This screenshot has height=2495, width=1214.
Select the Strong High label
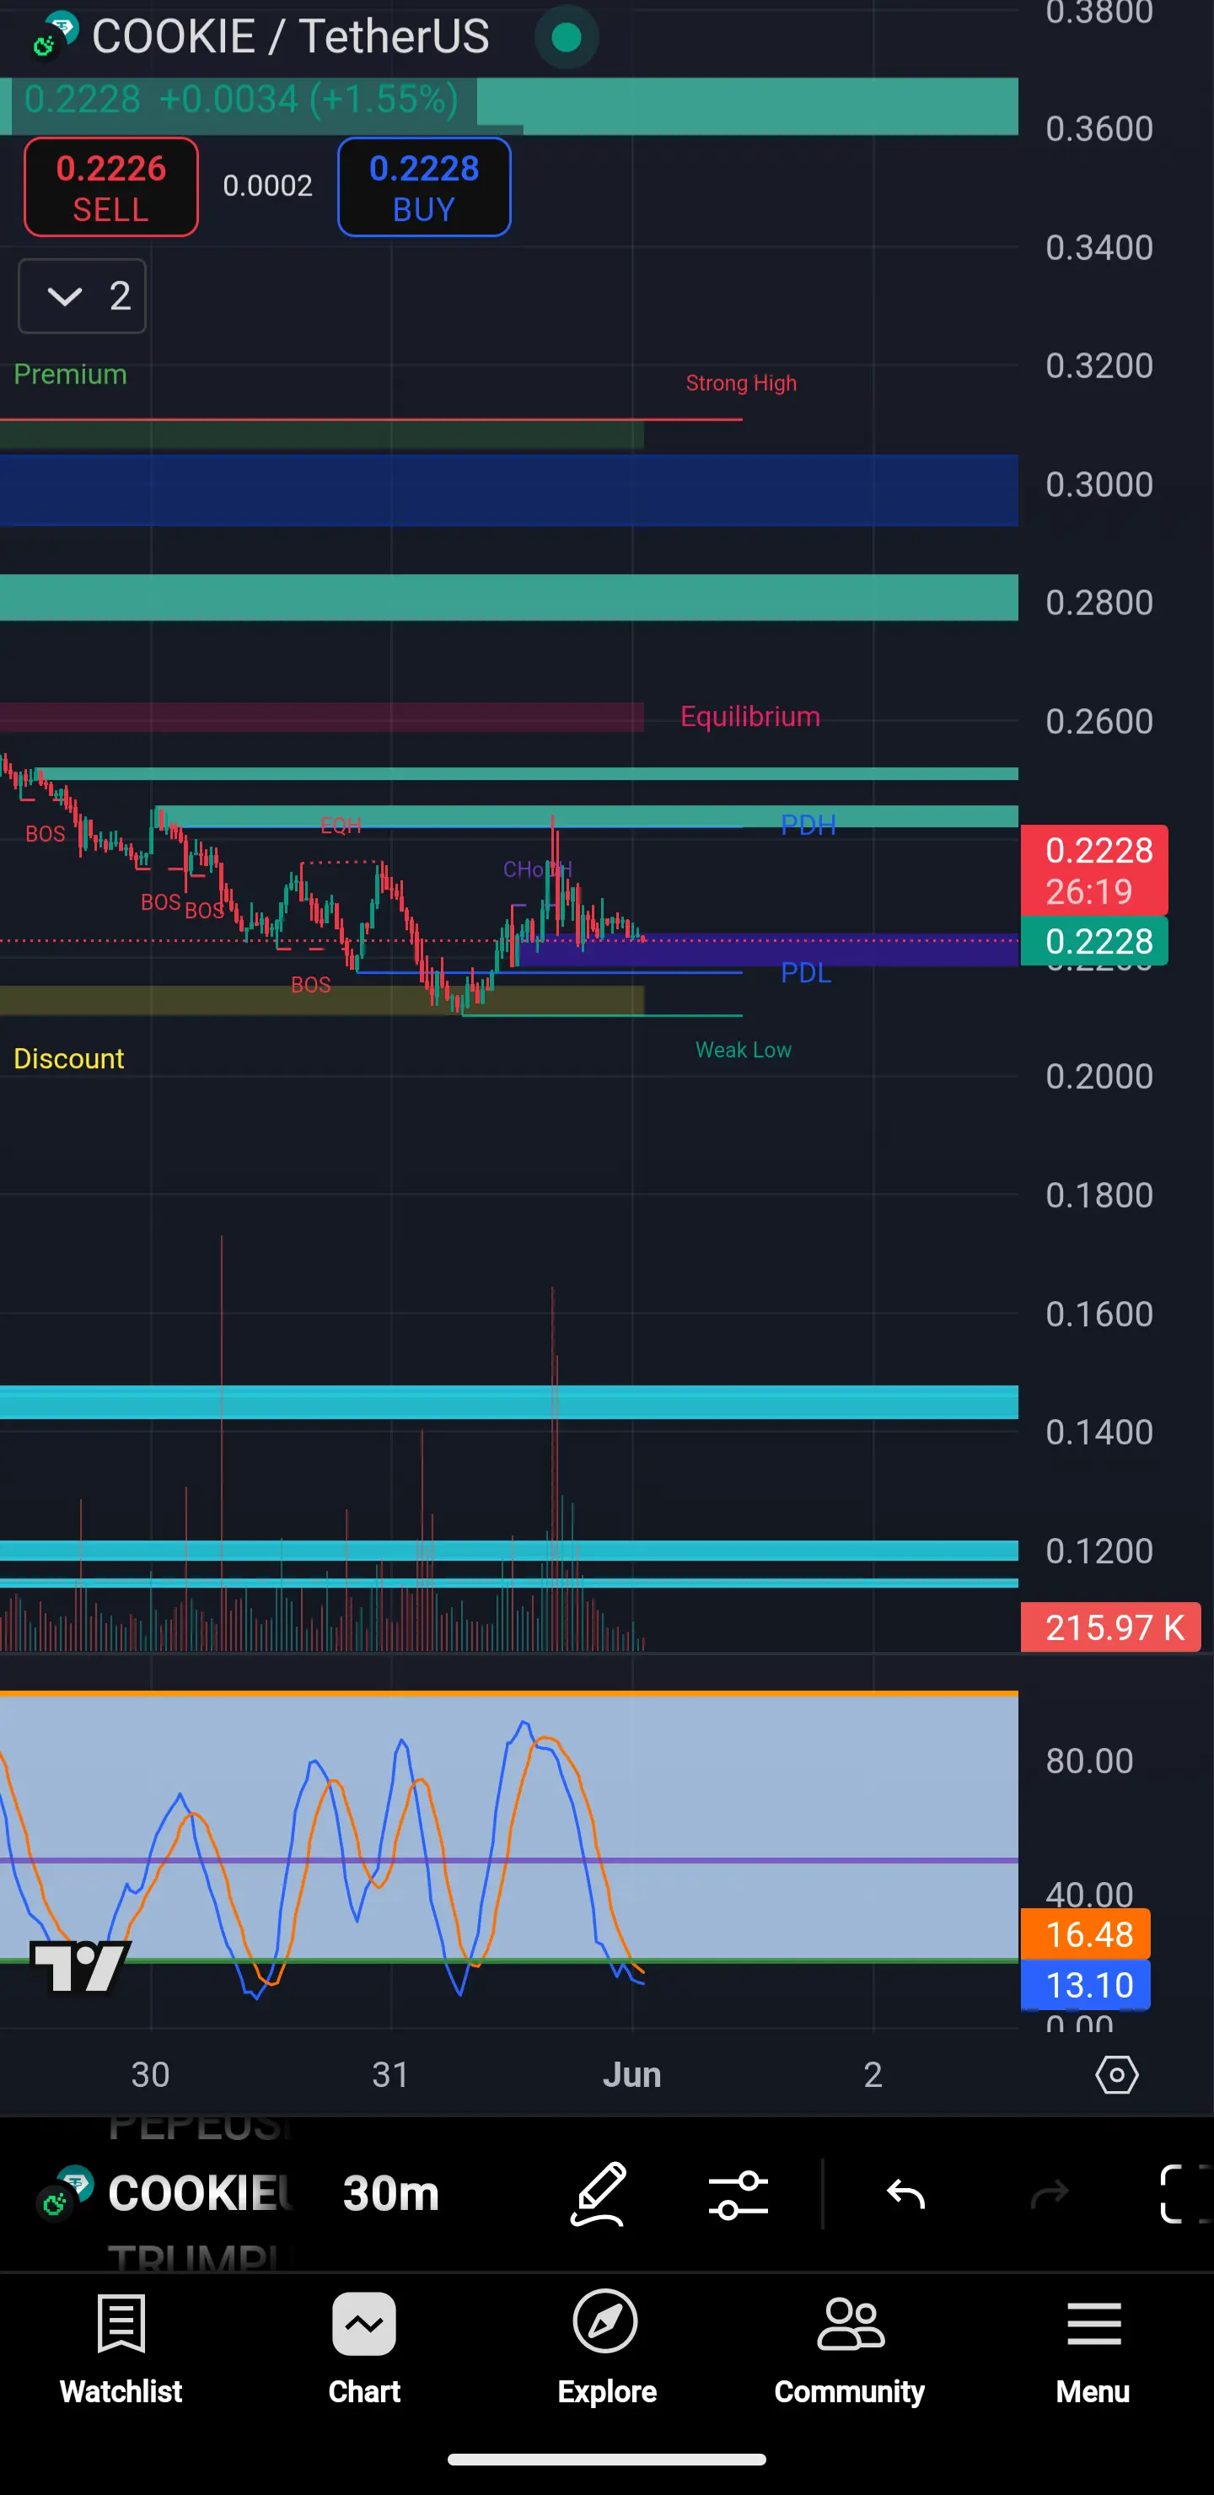[x=742, y=384]
